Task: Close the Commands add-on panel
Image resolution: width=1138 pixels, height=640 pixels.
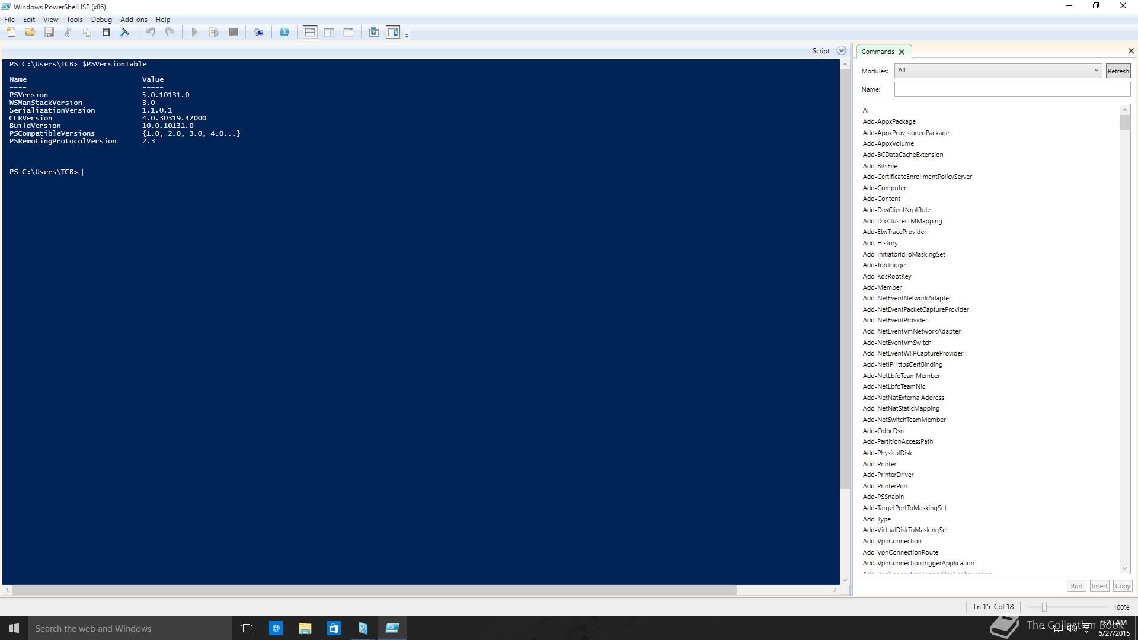Action: [x=1130, y=51]
